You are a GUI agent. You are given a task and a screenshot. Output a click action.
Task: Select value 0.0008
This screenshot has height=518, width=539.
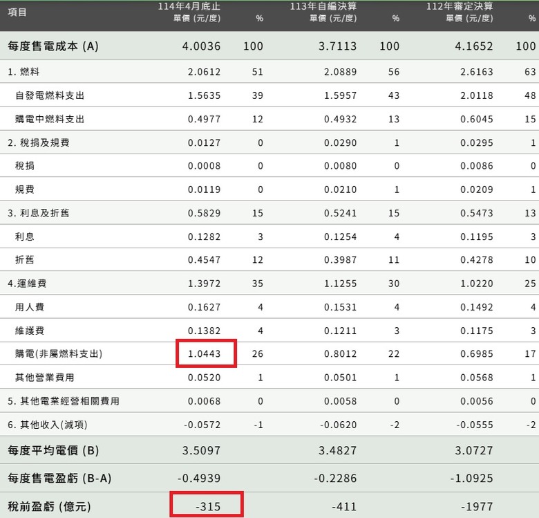pyautogui.click(x=204, y=166)
